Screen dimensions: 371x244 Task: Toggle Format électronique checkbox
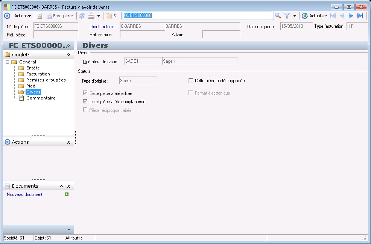pyautogui.click(x=191, y=93)
